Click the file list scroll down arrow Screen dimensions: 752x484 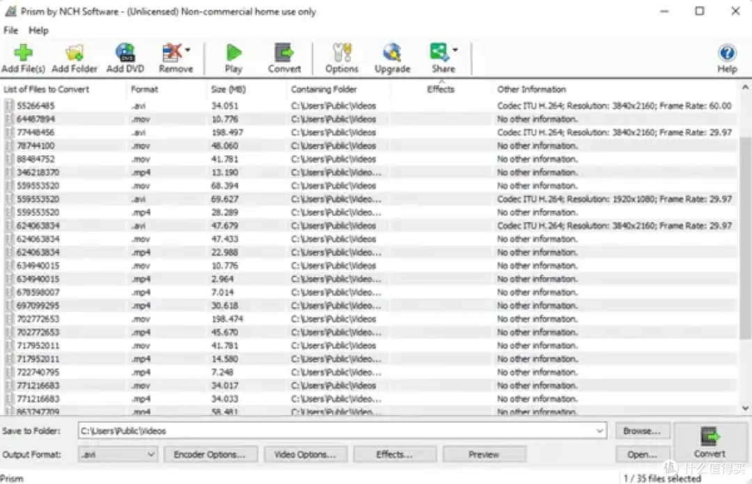click(x=745, y=408)
